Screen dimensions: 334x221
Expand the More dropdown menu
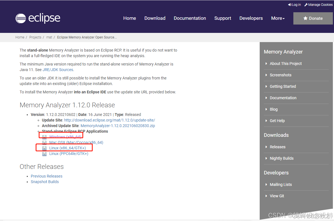[x=278, y=18]
